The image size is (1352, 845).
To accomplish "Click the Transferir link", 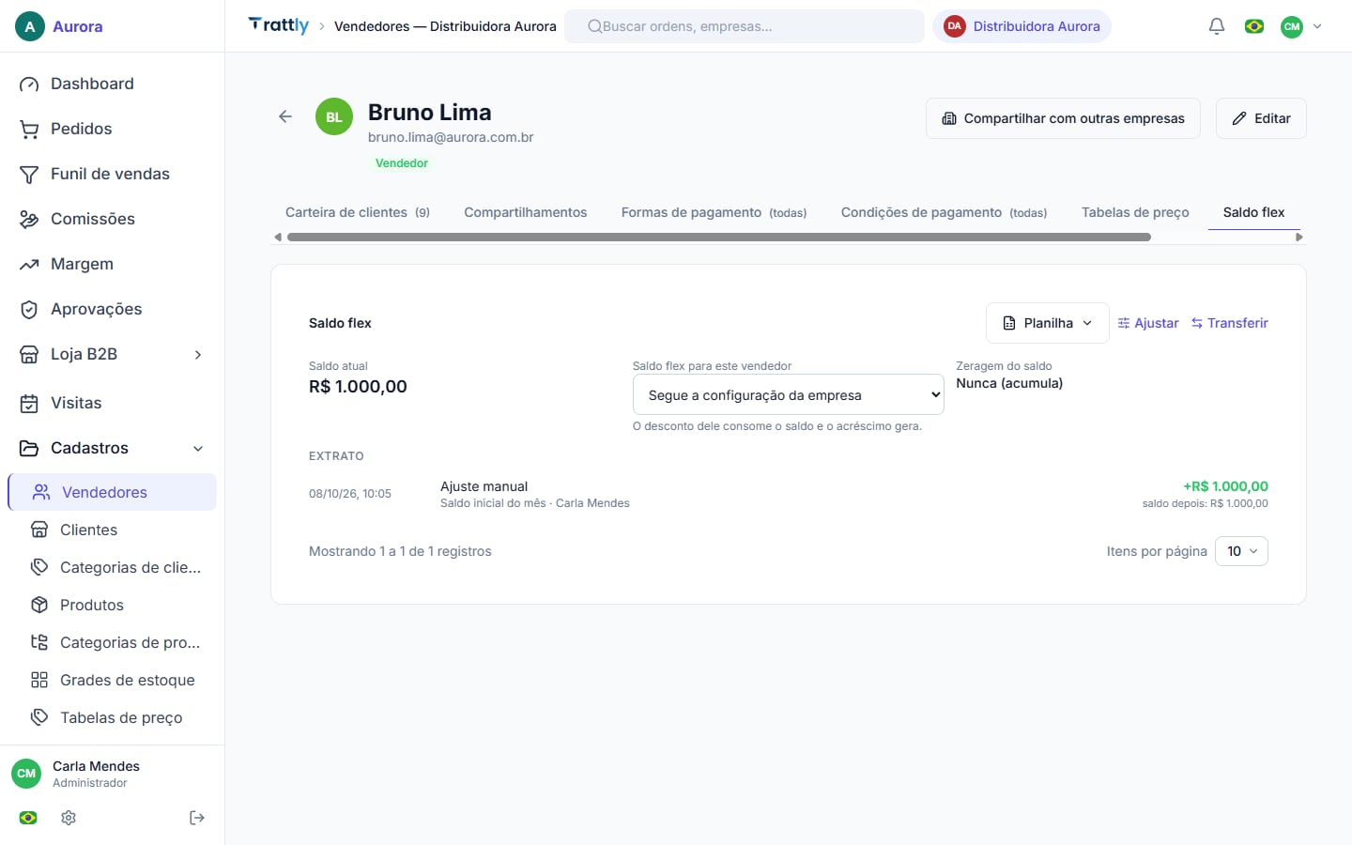I will pyautogui.click(x=1230, y=323).
